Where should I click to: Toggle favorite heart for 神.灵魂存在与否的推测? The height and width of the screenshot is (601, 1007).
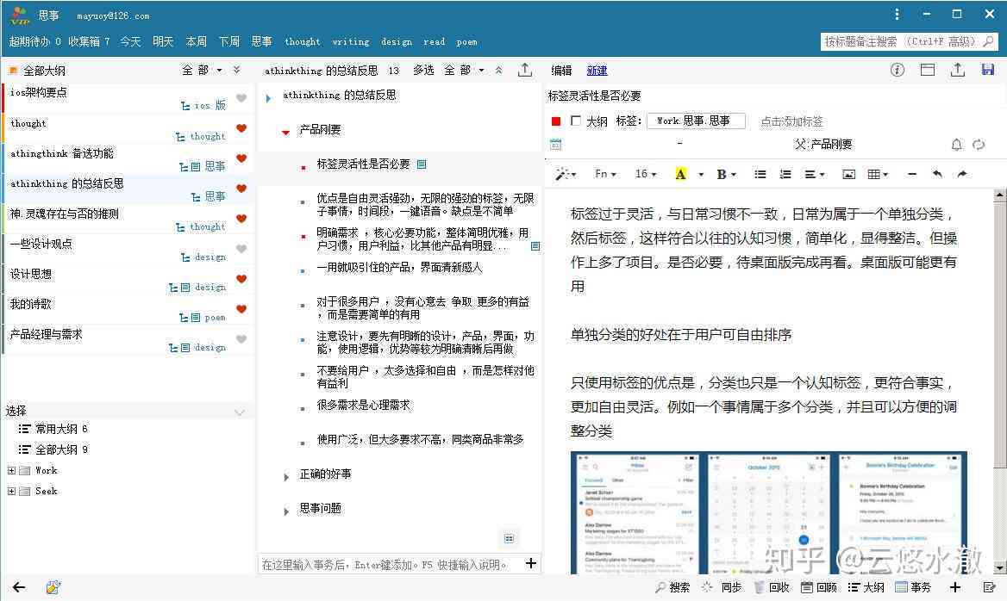click(x=241, y=218)
